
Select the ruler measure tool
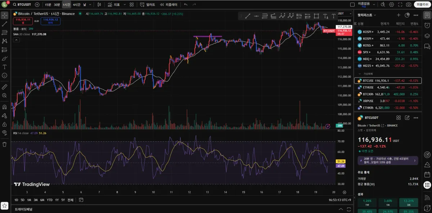[x=5, y=87]
